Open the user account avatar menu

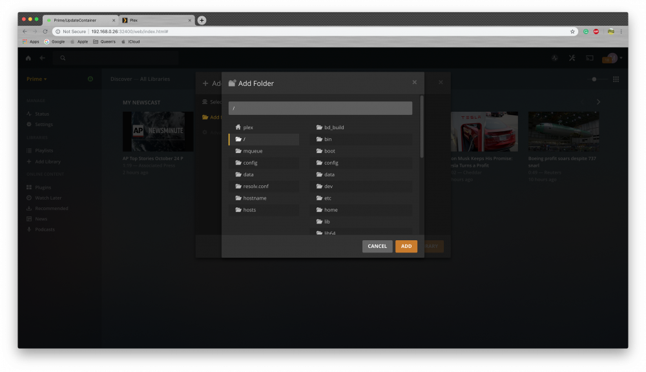[612, 58]
